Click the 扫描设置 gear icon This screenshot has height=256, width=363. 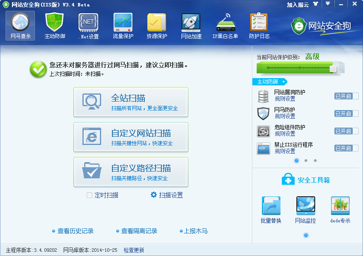coord(154,195)
